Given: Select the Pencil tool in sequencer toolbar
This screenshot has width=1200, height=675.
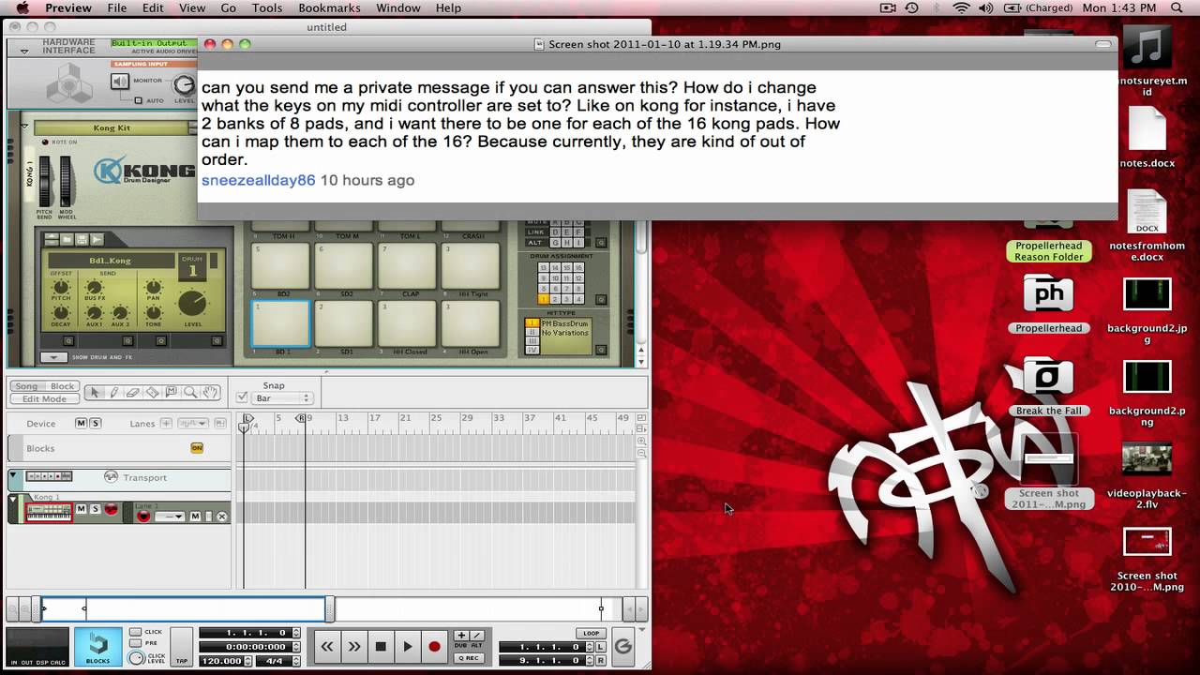Looking at the screenshot, I should [113, 392].
